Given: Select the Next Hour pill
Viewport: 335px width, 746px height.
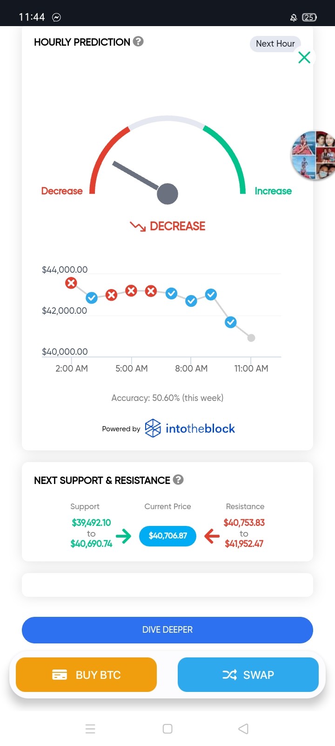Looking at the screenshot, I should pyautogui.click(x=275, y=44).
